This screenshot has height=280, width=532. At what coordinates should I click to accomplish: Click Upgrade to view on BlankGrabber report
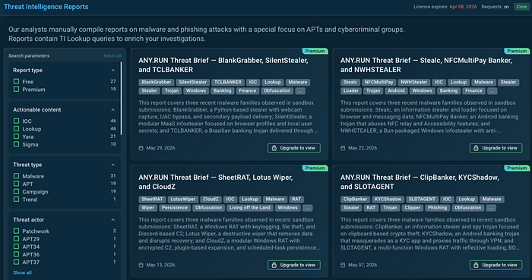click(294, 148)
